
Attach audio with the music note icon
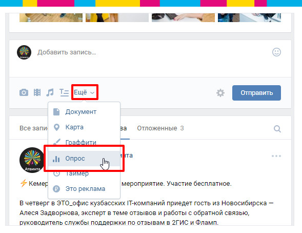click(x=50, y=92)
